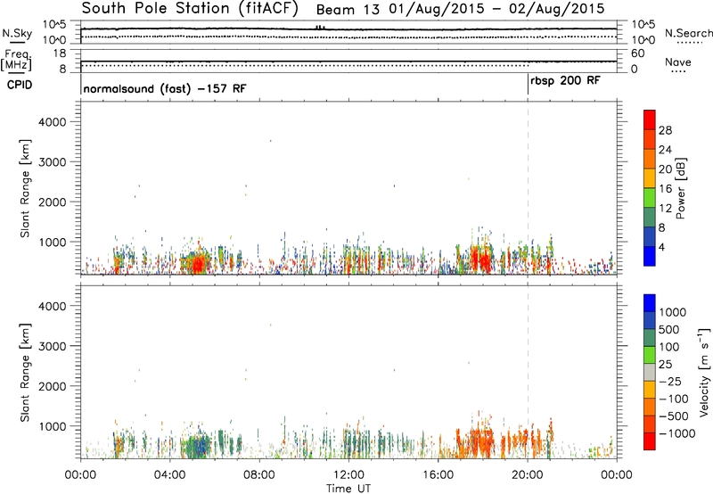
Task: Click the "24" tick on Power colorbar
Action: (665, 150)
